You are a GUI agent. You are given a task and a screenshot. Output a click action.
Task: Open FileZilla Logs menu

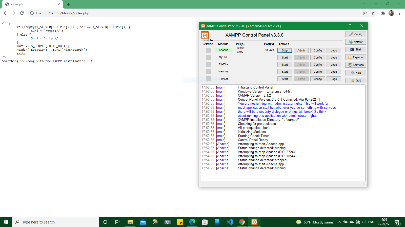point(334,65)
